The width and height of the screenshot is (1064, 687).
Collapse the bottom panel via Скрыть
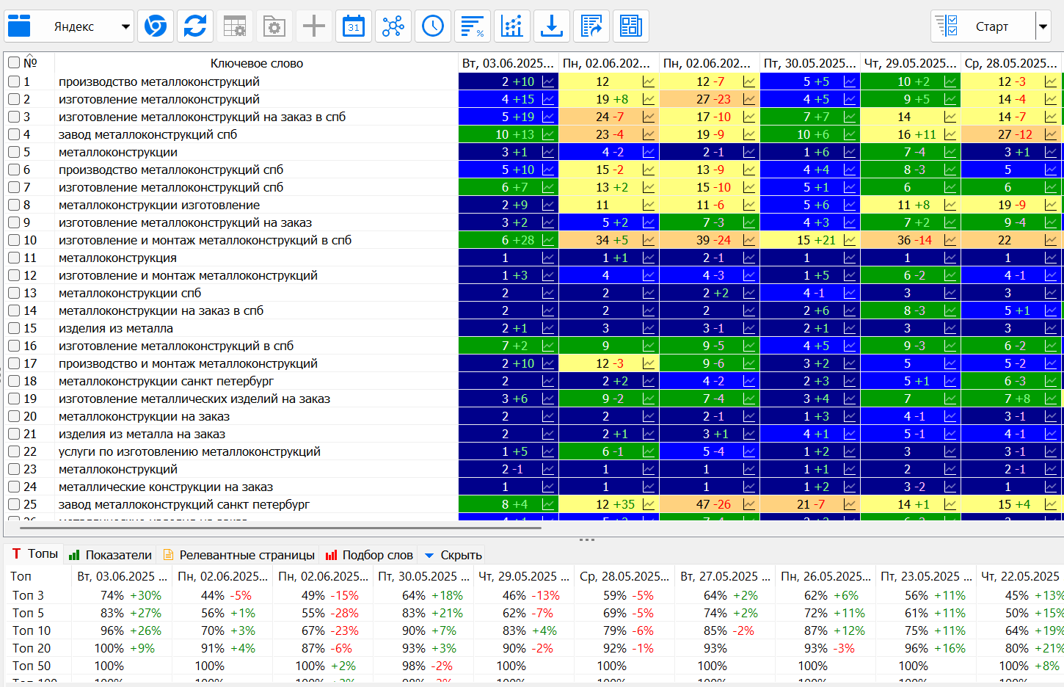tap(453, 555)
